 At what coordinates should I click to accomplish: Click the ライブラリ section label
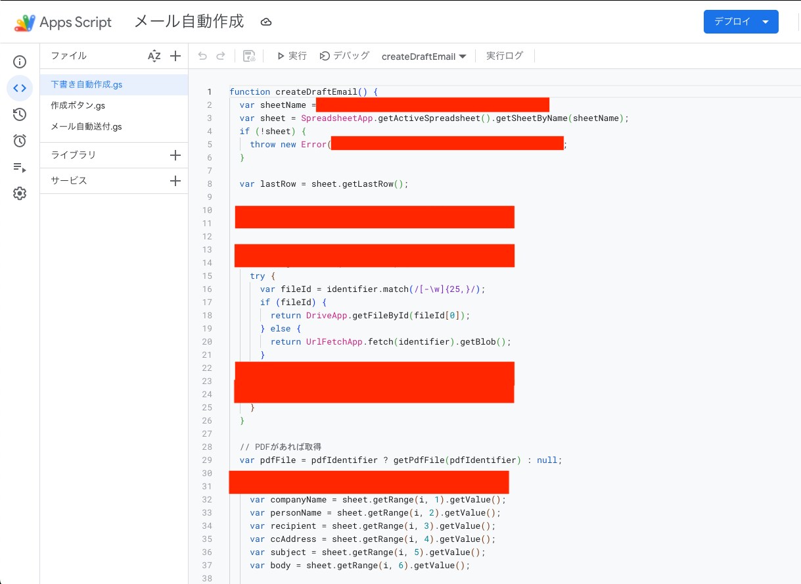[x=74, y=155]
